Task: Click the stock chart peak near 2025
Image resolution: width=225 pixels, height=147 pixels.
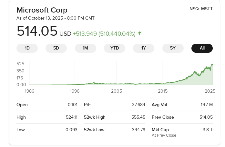Action: point(212,65)
